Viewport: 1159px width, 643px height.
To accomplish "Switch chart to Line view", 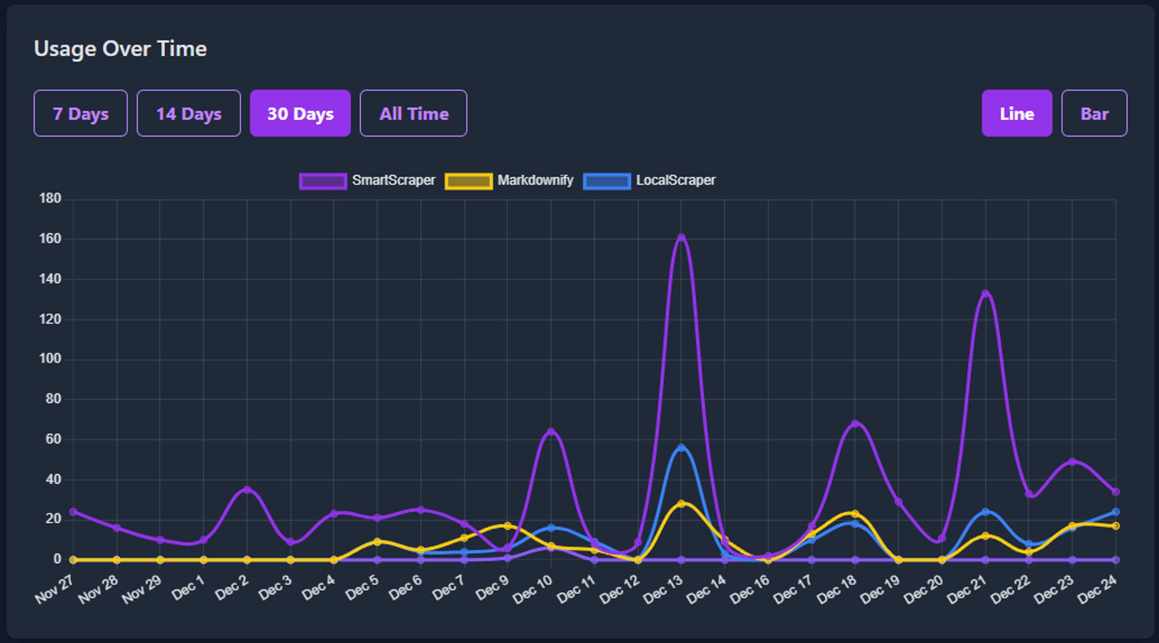I will [x=1016, y=113].
